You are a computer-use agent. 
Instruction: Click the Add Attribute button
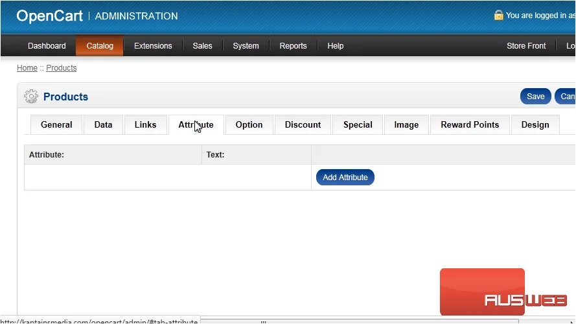coord(345,177)
